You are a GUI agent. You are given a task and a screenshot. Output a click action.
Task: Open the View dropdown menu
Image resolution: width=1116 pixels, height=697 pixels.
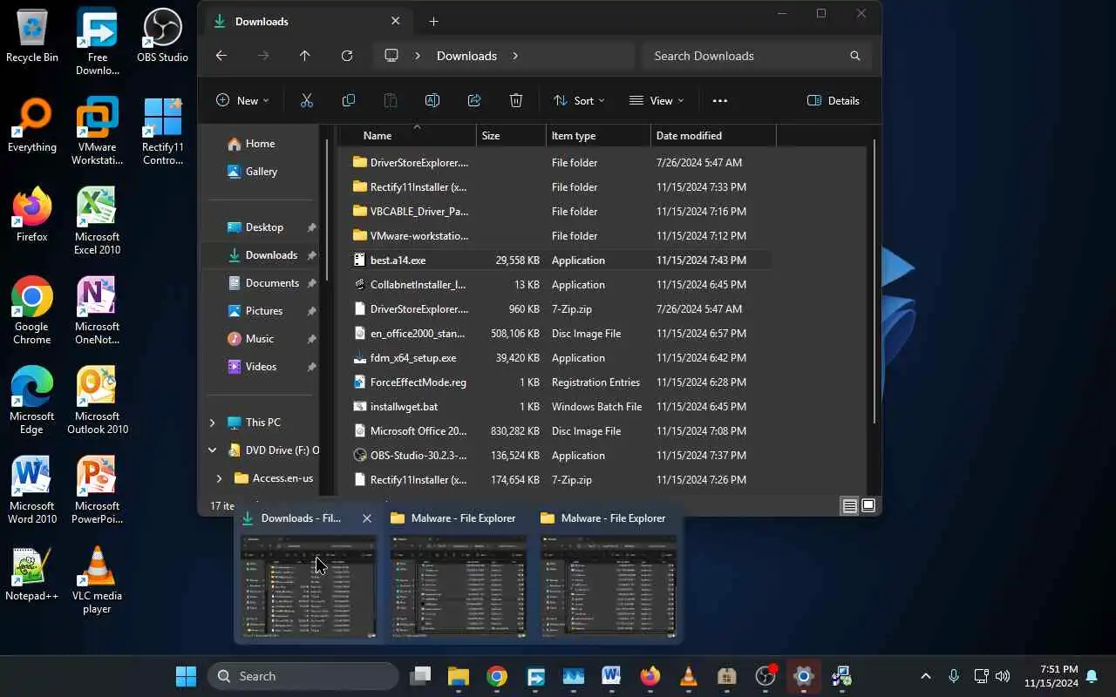point(657,100)
